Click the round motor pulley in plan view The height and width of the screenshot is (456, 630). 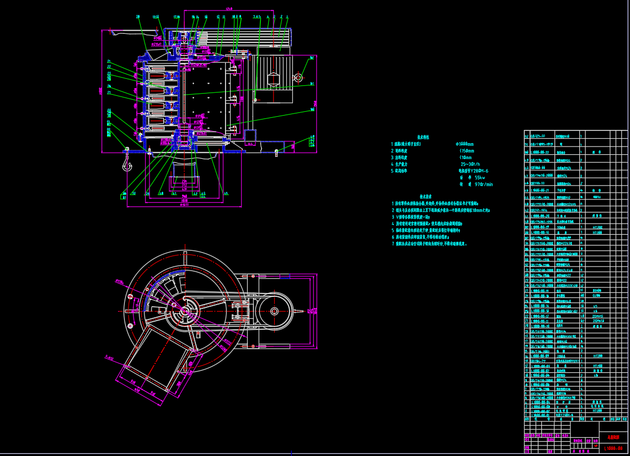274,311
